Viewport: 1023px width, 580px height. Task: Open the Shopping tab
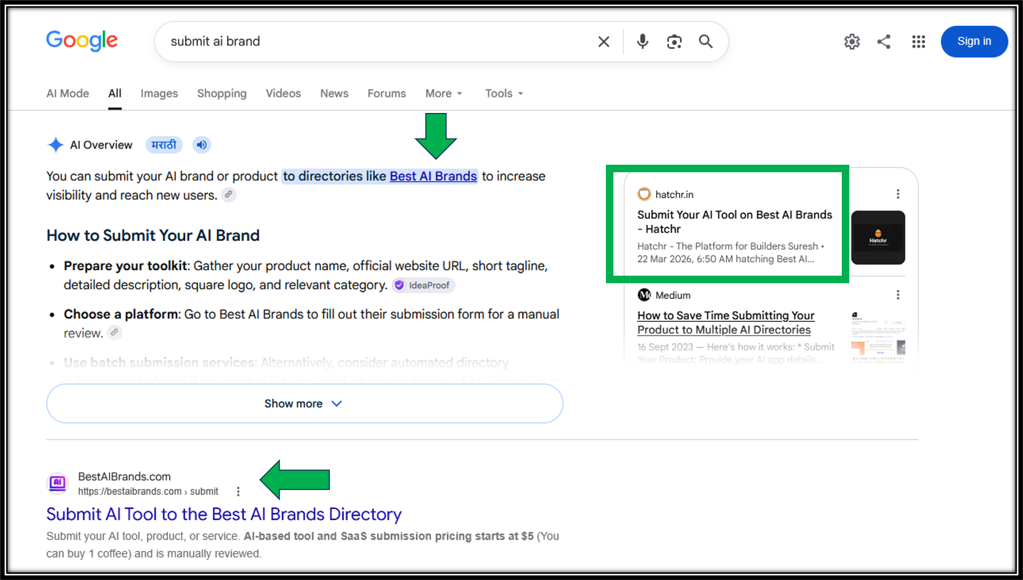click(x=222, y=93)
